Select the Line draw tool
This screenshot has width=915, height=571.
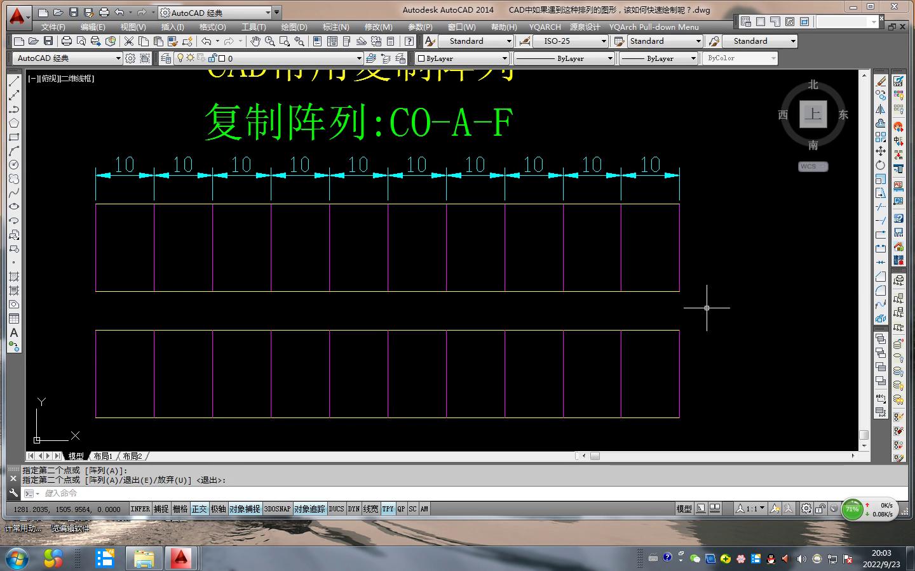tap(14, 81)
